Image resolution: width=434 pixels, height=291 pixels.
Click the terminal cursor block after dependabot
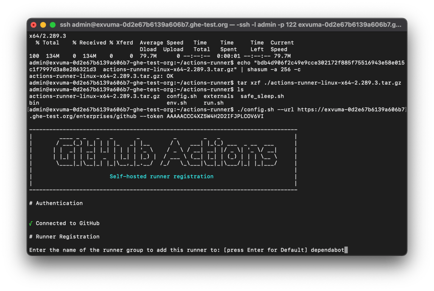coord(346,250)
